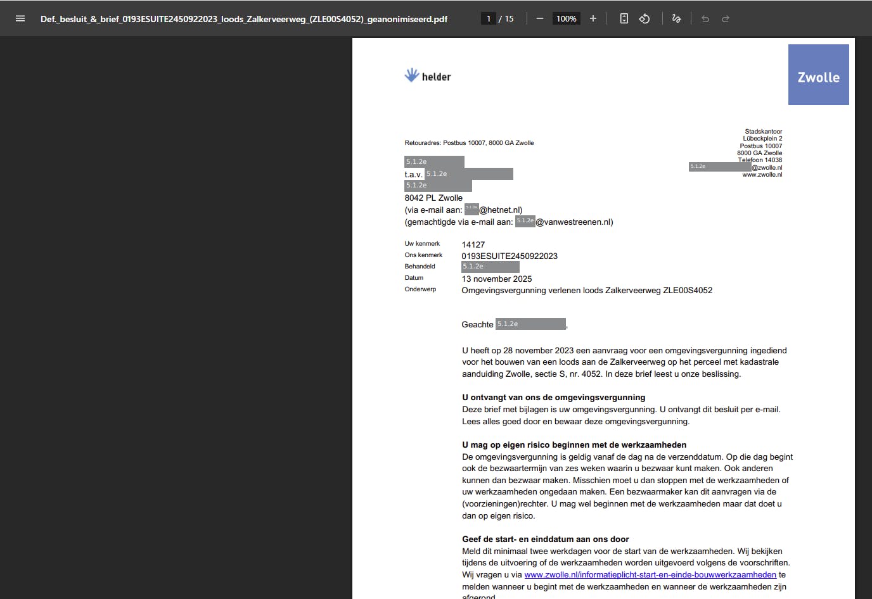The image size is (872, 599).
Task: Zoom out of the PDF document
Action: point(539,18)
